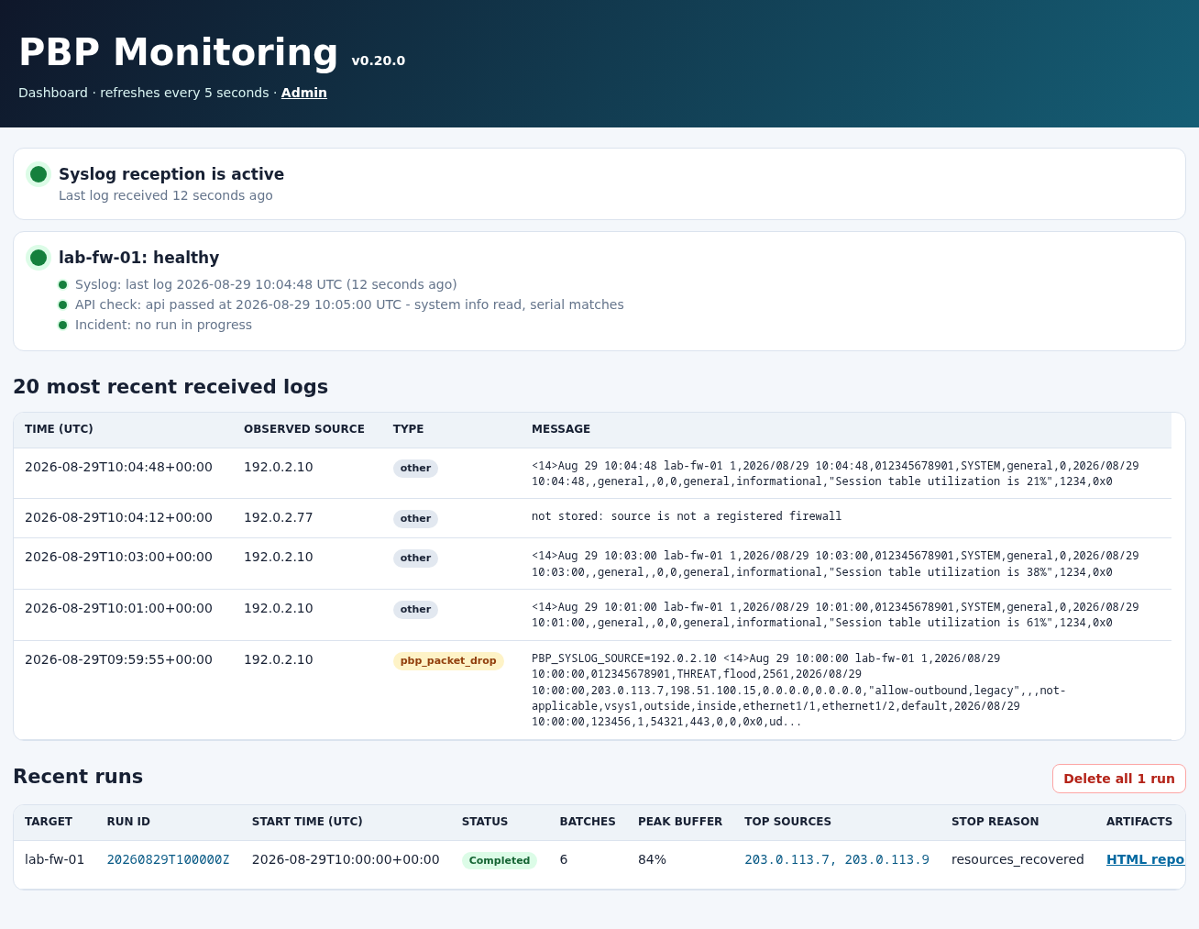Click the 'Incident: no run in progress' line
Viewport: 1199px width, 929px height.
tap(163, 325)
